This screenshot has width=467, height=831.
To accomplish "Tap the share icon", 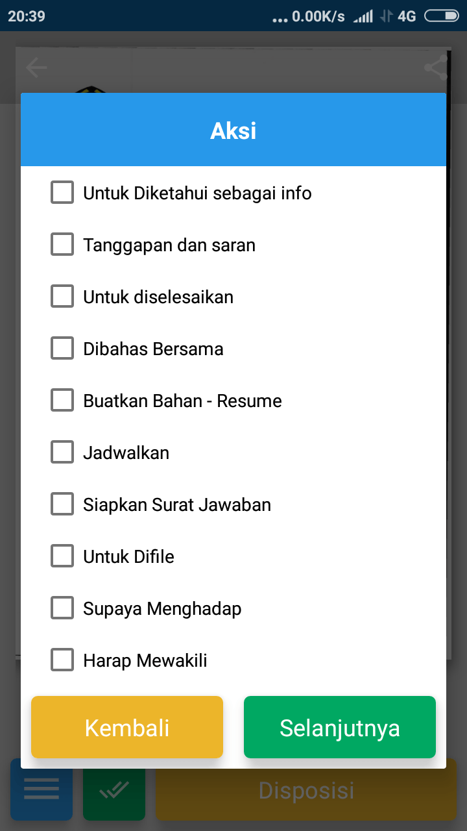I will pos(436,68).
